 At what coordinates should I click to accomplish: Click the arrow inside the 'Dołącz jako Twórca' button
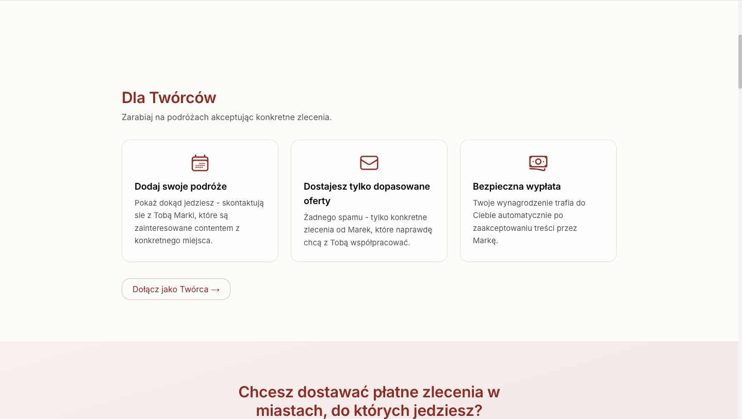point(216,289)
